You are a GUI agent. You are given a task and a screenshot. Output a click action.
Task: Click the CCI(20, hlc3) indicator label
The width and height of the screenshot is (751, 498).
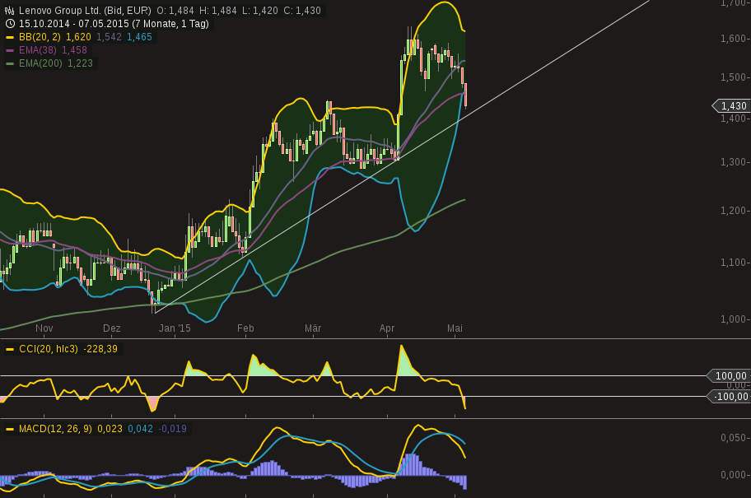[x=49, y=349]
